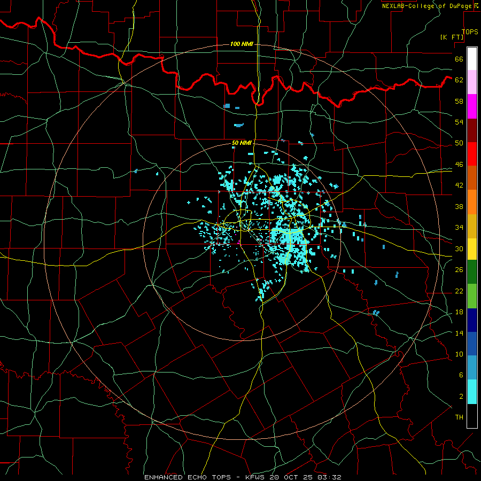This screenshot has height=481, width=481.
Task: Click the '2' legend value
Action: 461,397
